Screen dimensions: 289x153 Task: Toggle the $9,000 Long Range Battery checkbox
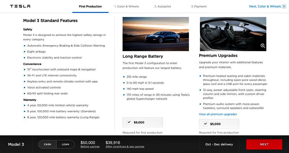[129, 122]
